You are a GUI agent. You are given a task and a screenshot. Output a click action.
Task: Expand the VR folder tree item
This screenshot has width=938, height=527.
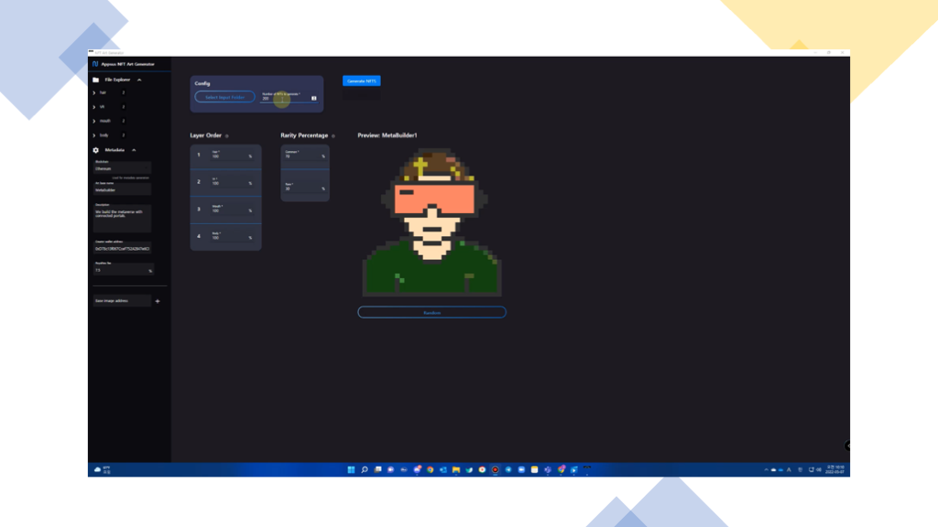[94, 107]
